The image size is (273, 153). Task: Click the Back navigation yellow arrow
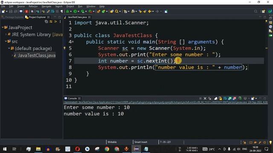tap(150, 11)
